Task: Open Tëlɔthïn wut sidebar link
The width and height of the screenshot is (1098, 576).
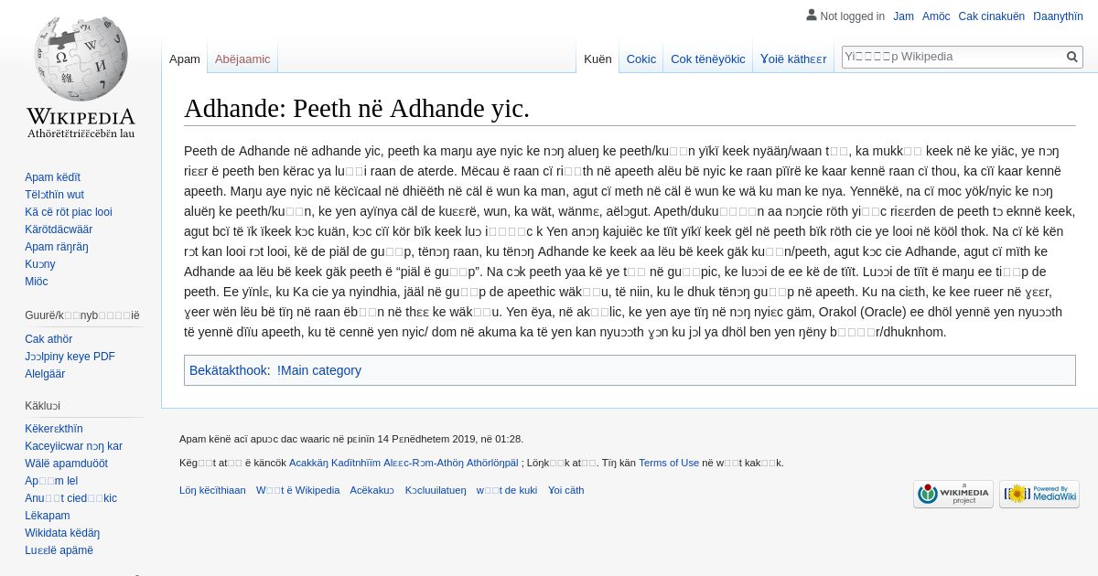Action: point(54,195)
